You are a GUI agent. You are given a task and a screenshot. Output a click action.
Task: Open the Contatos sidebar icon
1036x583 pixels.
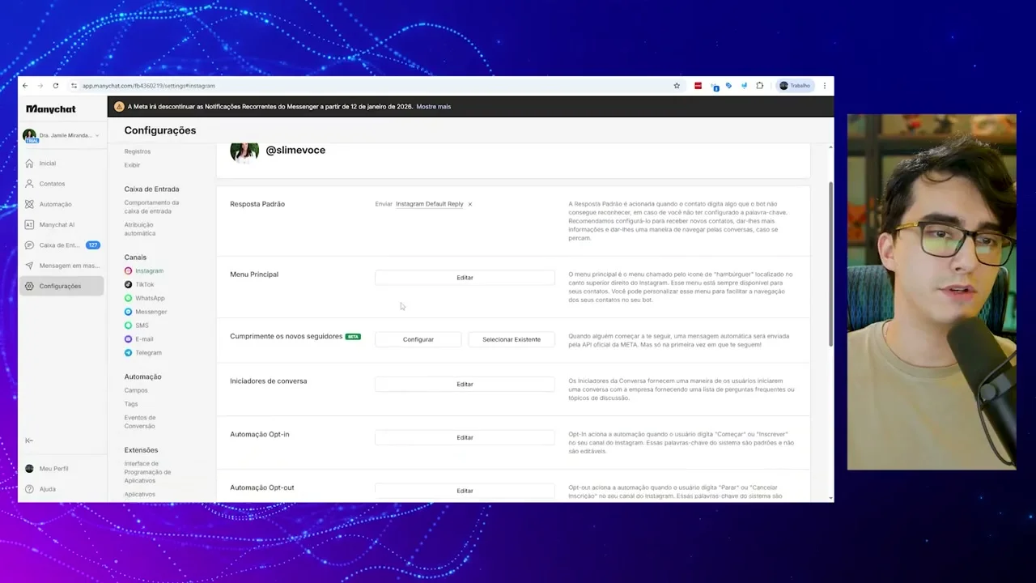point(29,184)
